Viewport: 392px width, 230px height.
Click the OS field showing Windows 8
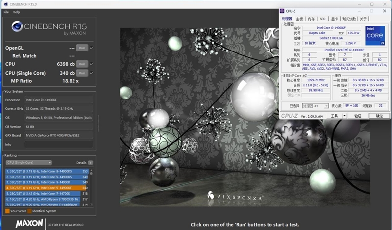click(59, 118)
